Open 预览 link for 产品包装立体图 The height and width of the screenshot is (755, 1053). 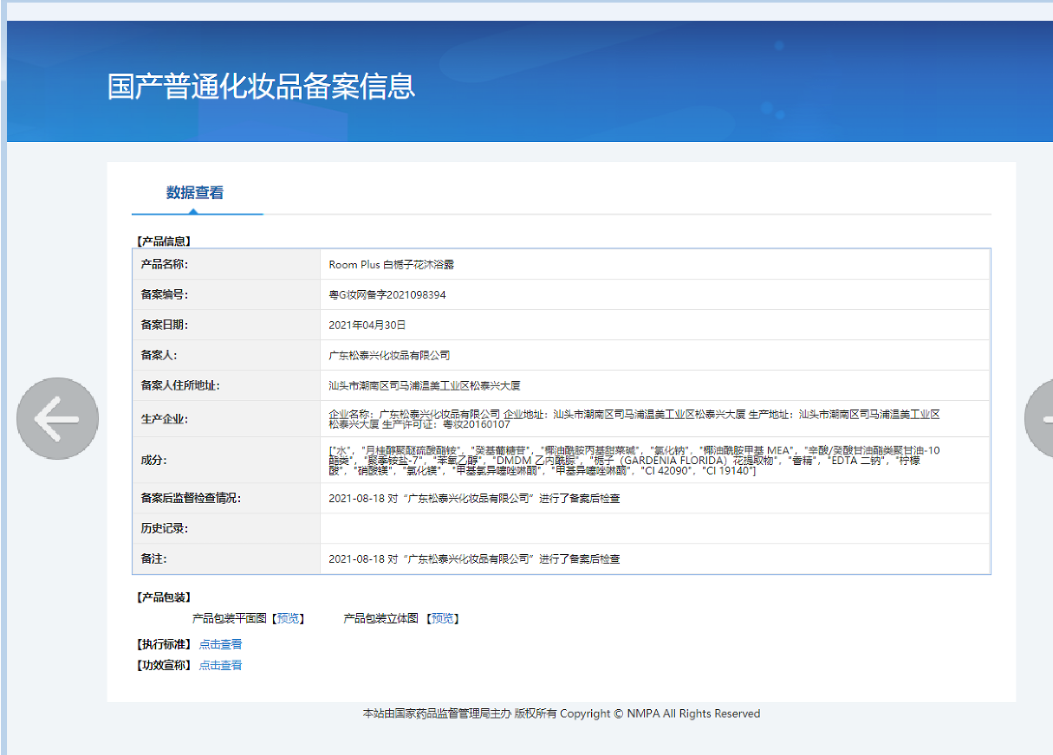click(443, 618)
